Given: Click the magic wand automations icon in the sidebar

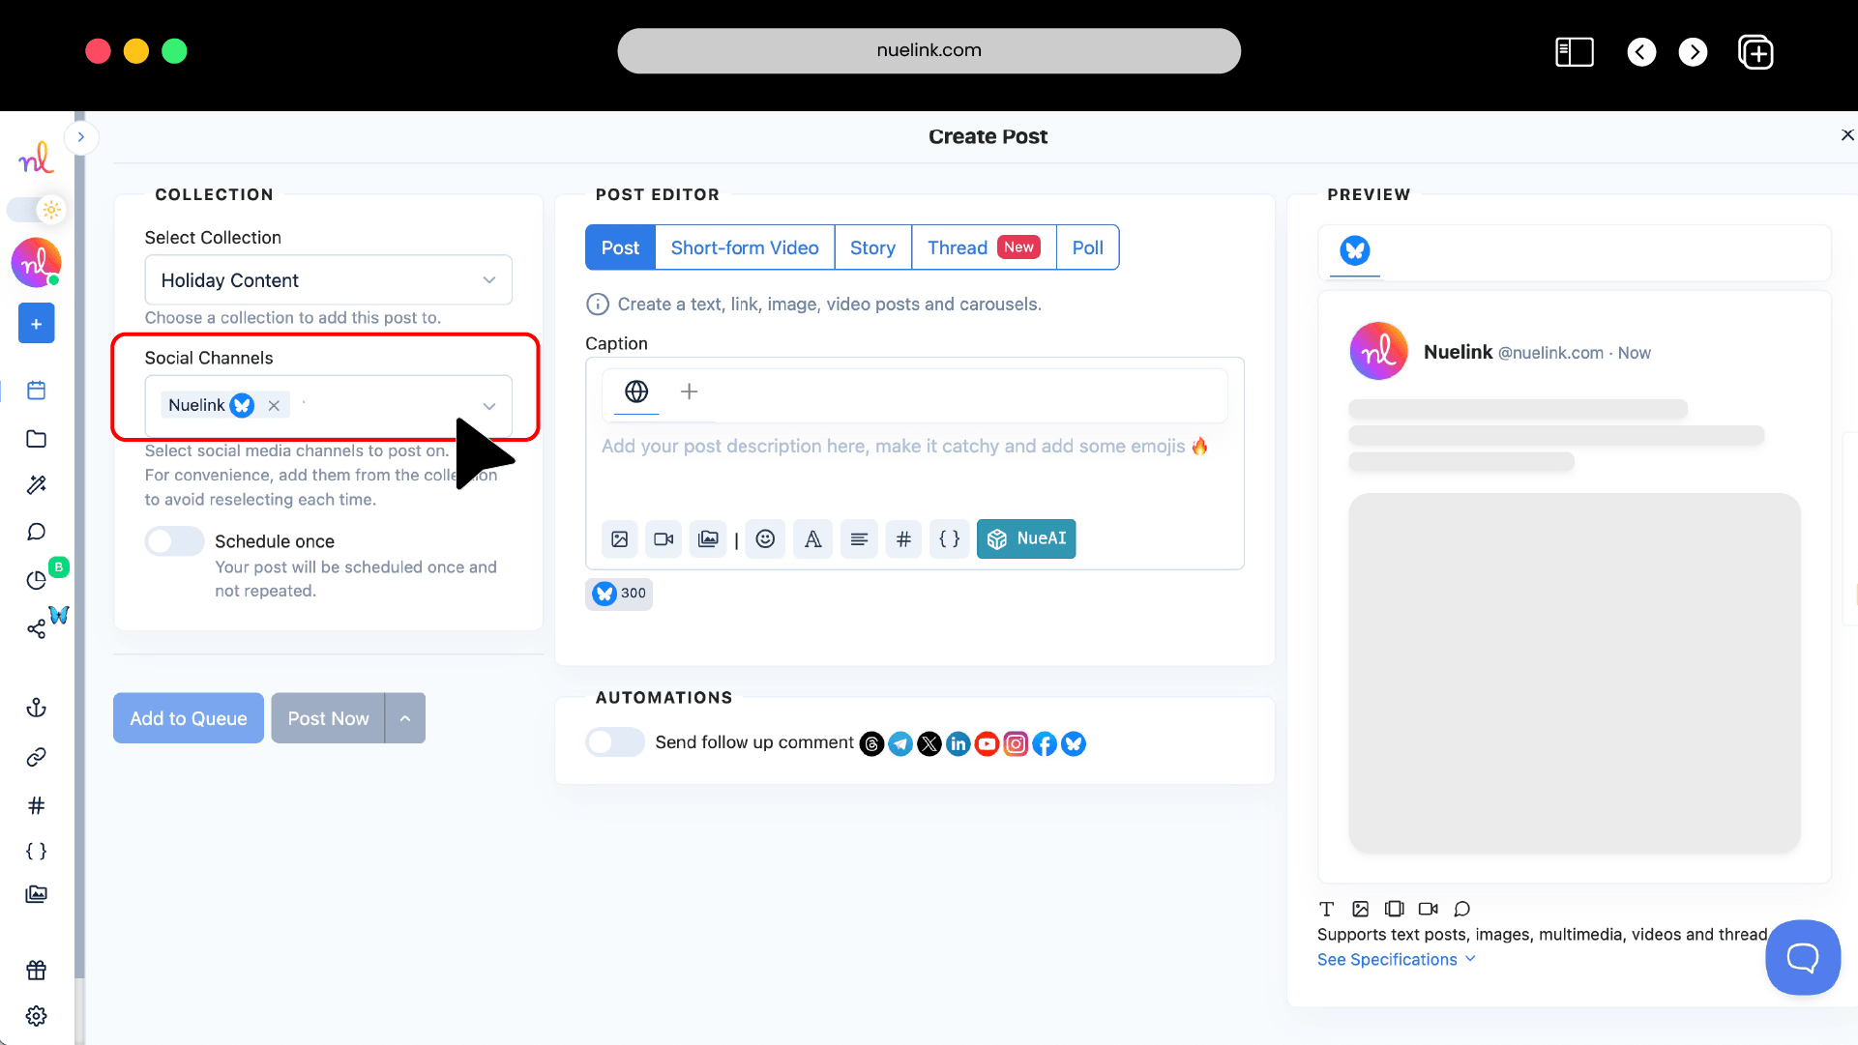Looking at the screenshot, I should click(x=36, y=484).
